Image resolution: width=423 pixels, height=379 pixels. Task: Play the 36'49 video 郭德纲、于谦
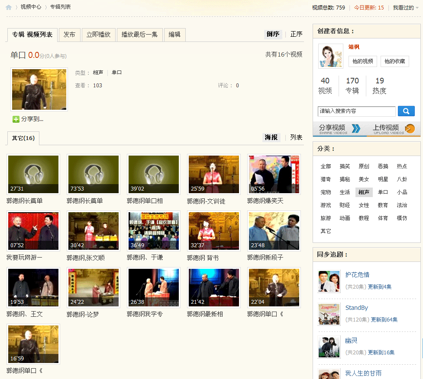(x=154, y=231)
